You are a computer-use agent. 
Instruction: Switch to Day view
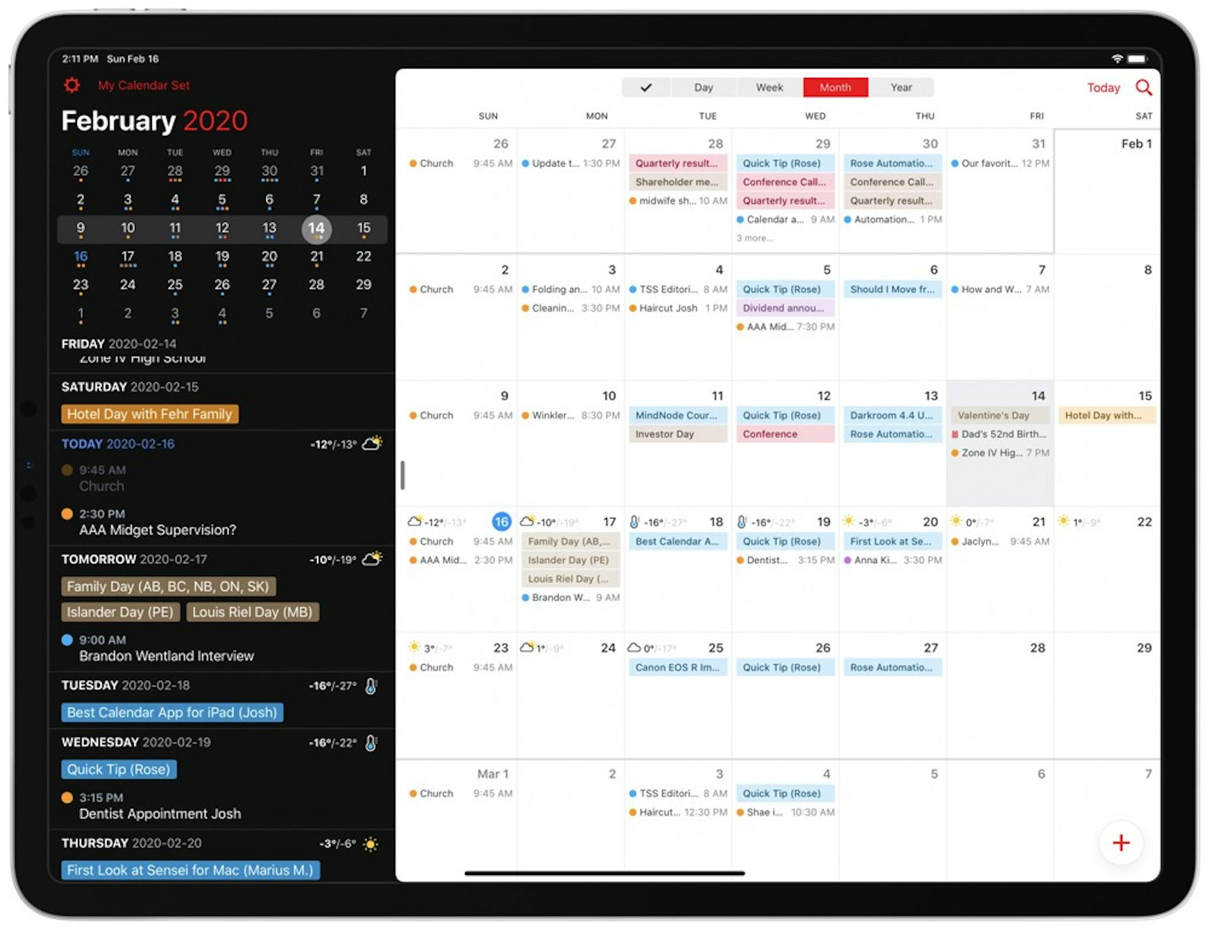(x=703, y=88)
